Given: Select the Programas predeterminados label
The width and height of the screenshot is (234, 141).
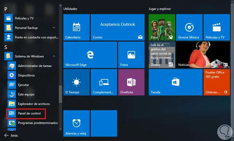Looking at the screenshot, I should pyautogui.click(x=38, y=123).
